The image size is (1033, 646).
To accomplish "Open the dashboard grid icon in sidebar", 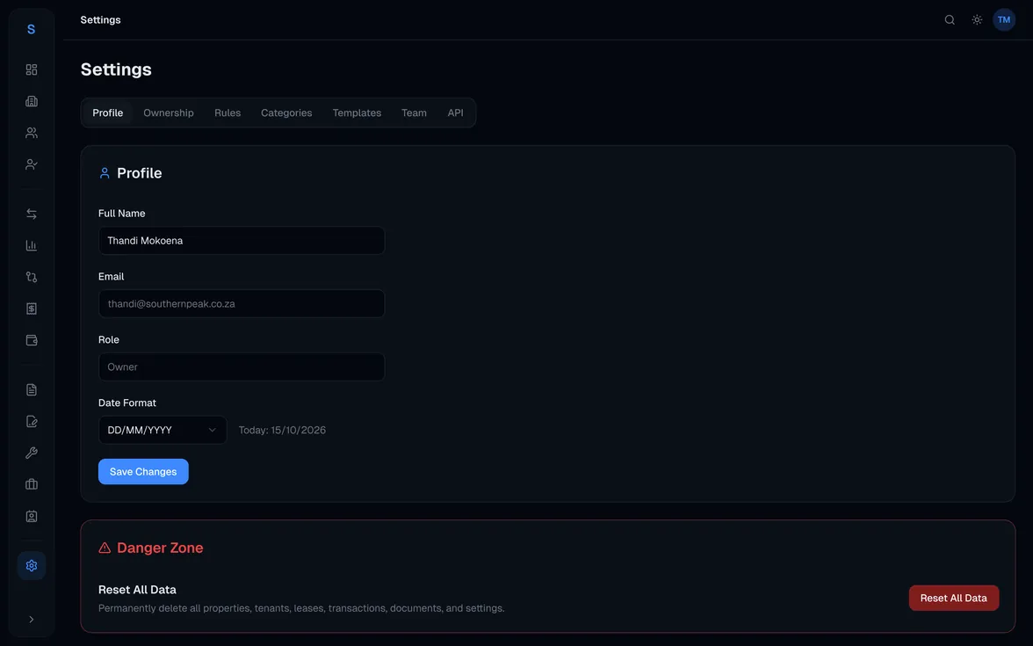I will 31,70.
